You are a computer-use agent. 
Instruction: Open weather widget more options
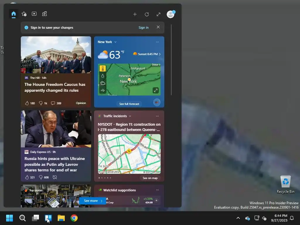click(x=157, y=42)
